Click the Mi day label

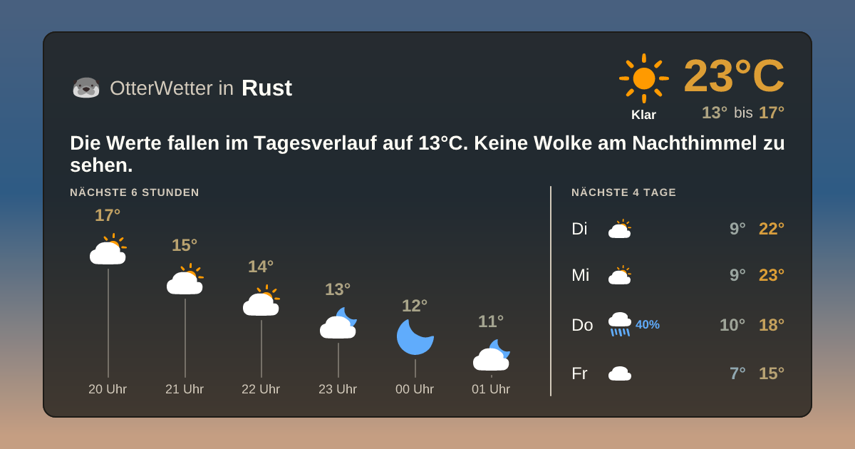581,275
